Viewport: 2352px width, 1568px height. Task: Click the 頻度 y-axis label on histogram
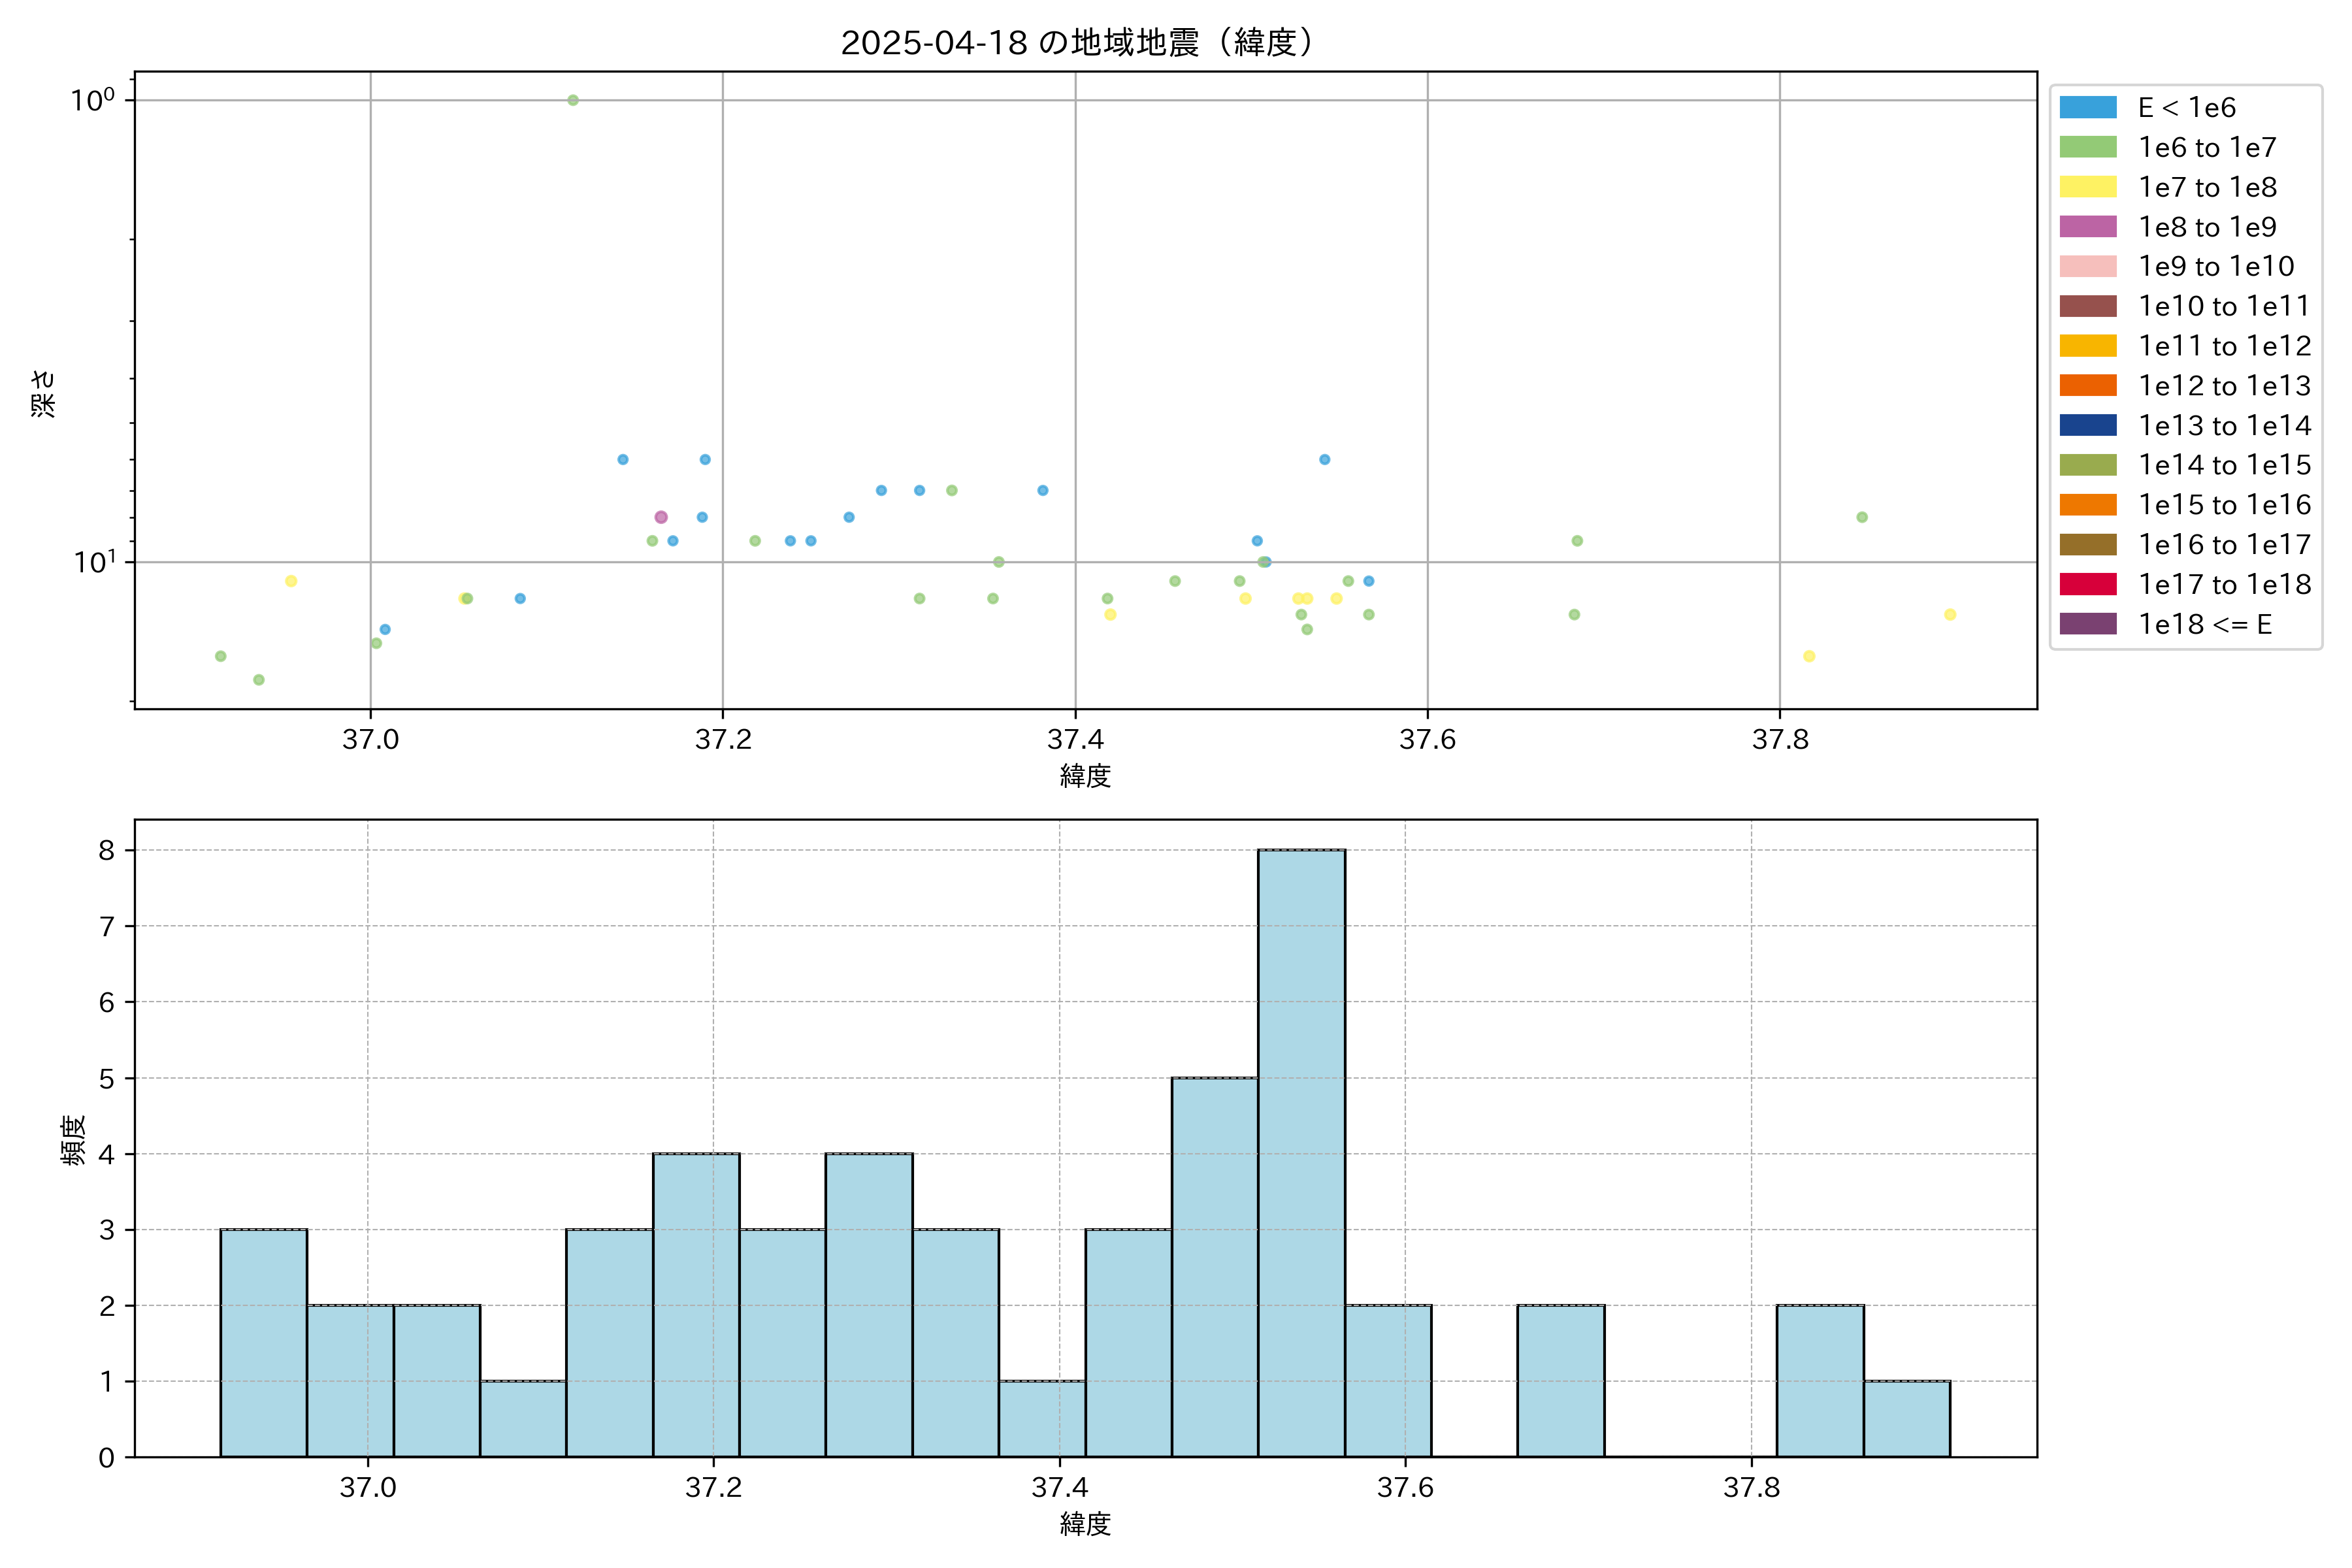click(x=73, y=1140)
